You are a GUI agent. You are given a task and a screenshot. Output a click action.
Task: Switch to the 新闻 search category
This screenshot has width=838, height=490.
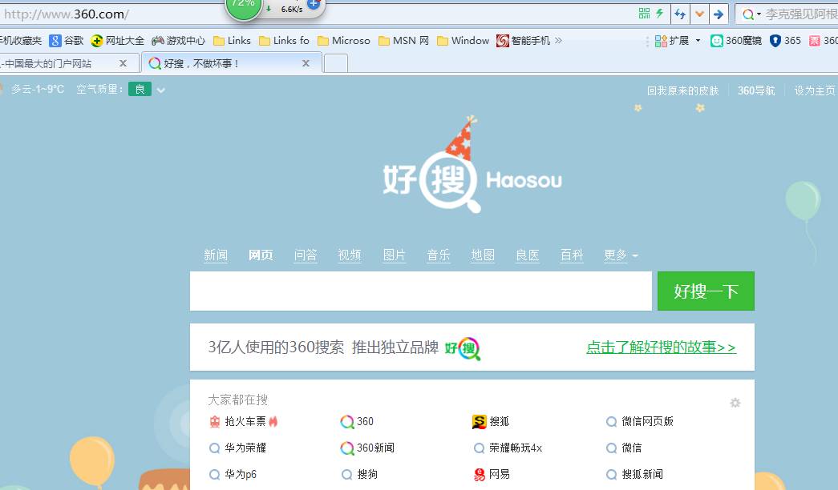pyautogui.click(x=216, y=255)
